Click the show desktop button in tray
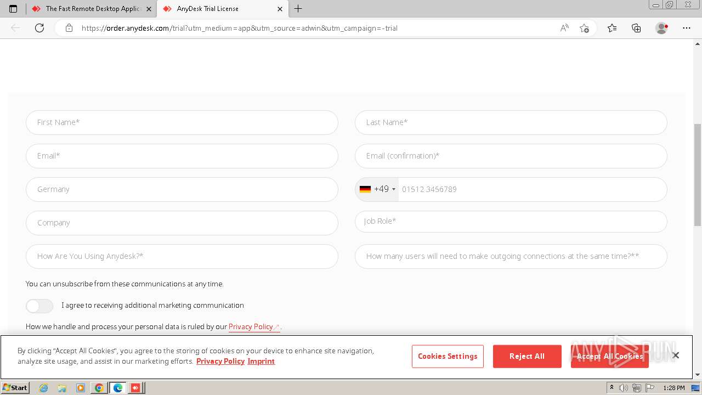The height and width of the screenshot is (395, 702). [695, 388]
